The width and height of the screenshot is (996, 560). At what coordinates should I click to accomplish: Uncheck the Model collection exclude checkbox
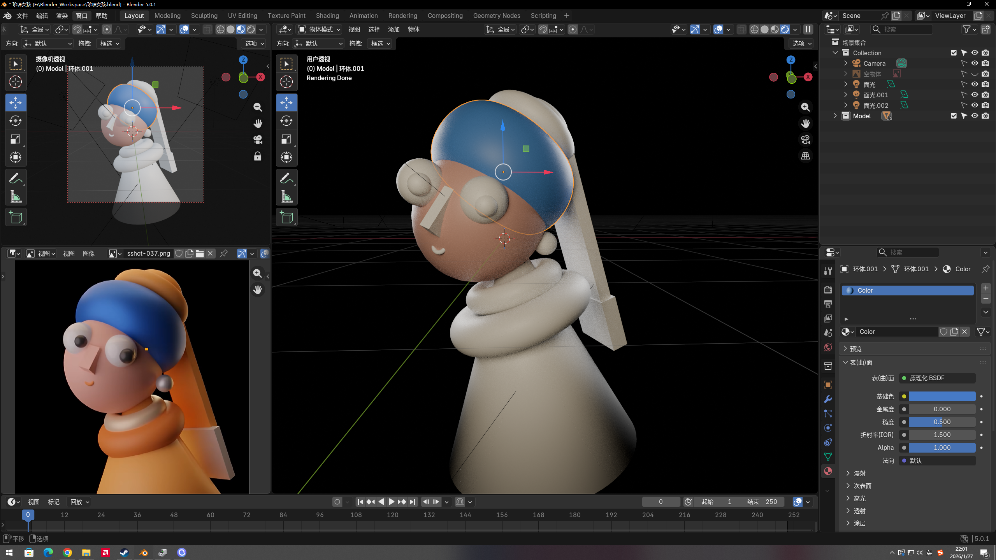[x=954, y=116]
